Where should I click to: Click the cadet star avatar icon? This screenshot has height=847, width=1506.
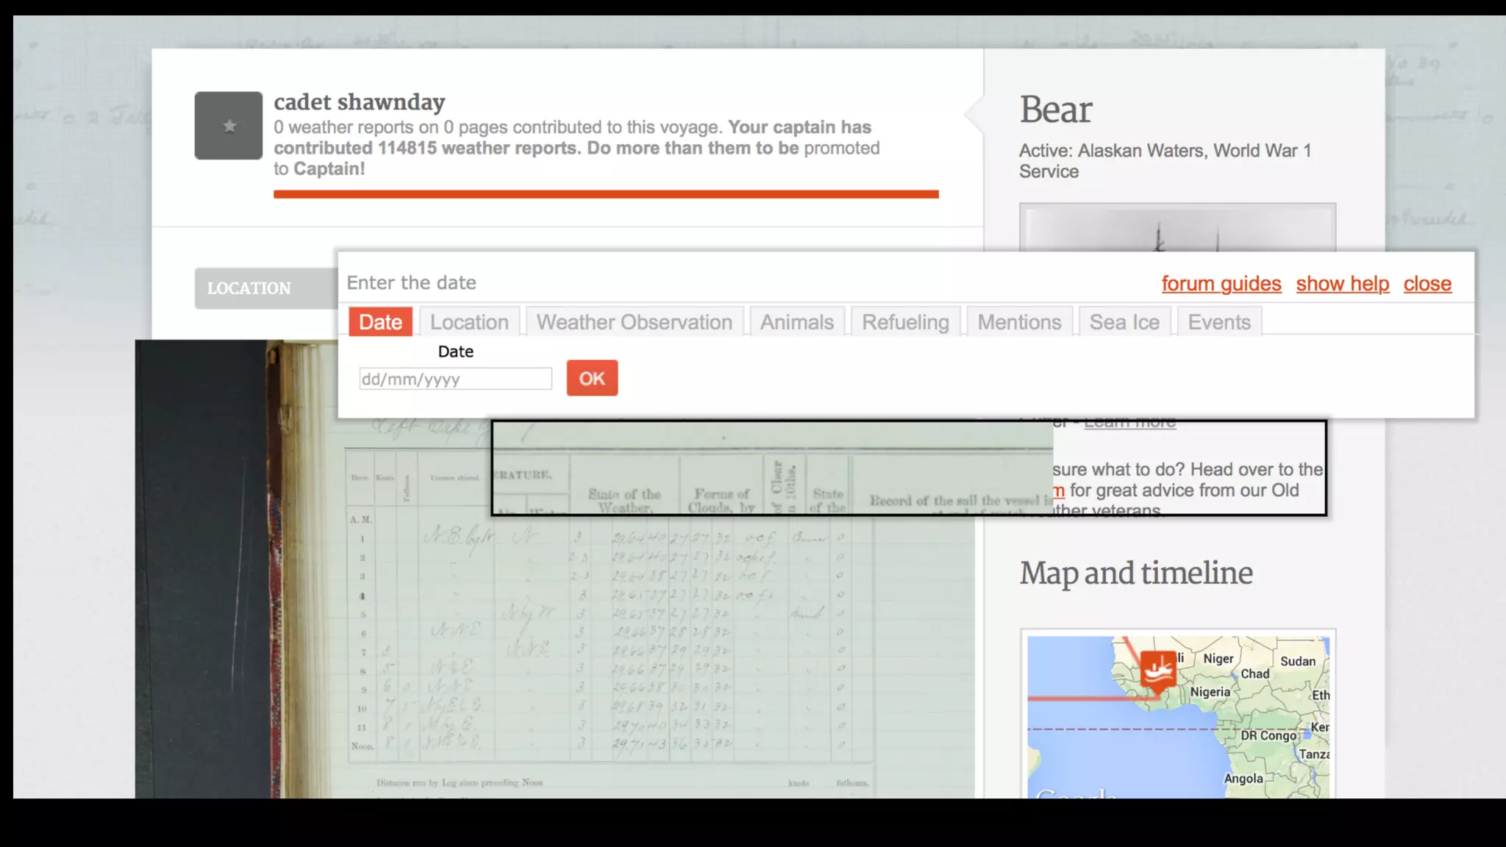click(228, 126)
